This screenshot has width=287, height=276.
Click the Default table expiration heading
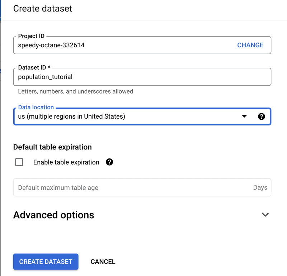(x=52, y=147)
